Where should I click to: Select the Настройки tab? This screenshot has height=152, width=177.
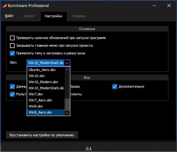click(53, 16)
